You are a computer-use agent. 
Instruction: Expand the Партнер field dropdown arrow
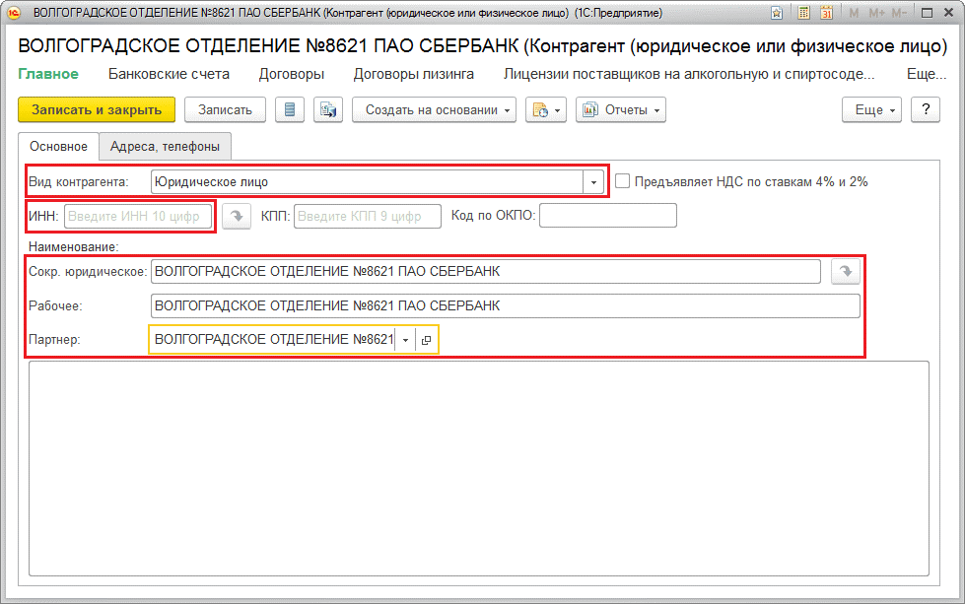coord(405,340)
